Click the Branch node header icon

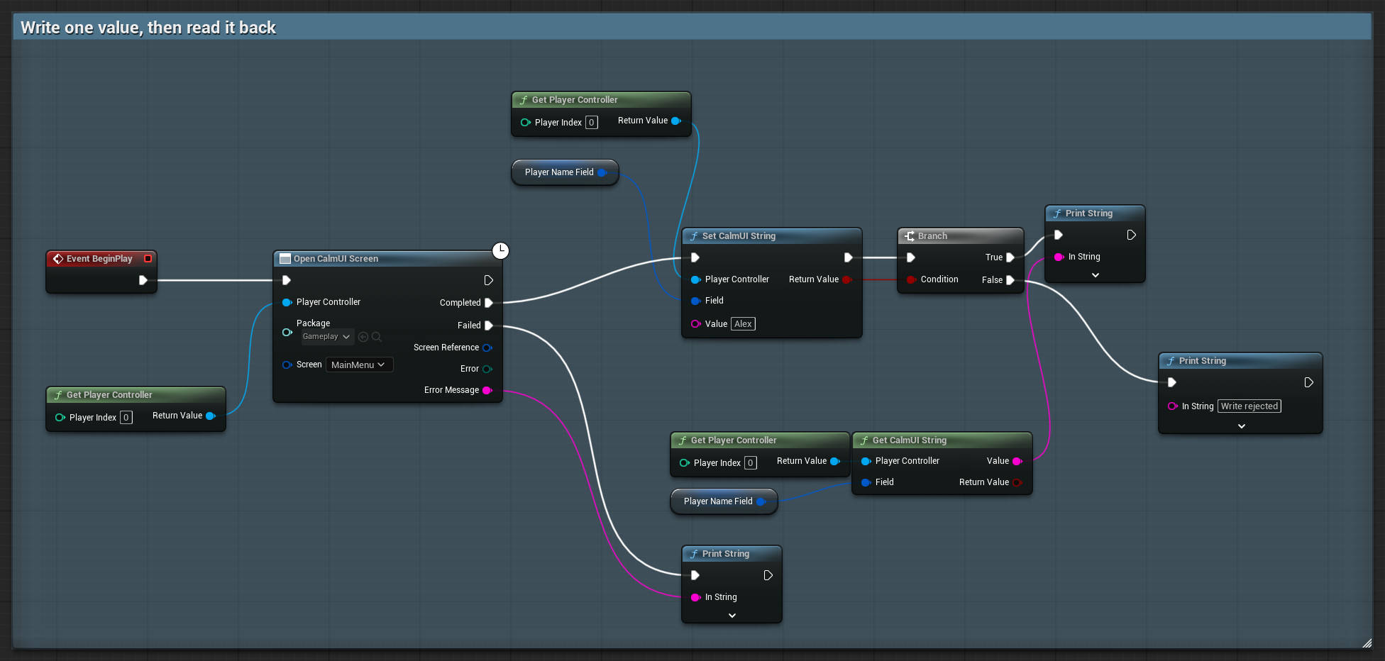[910, 236]
